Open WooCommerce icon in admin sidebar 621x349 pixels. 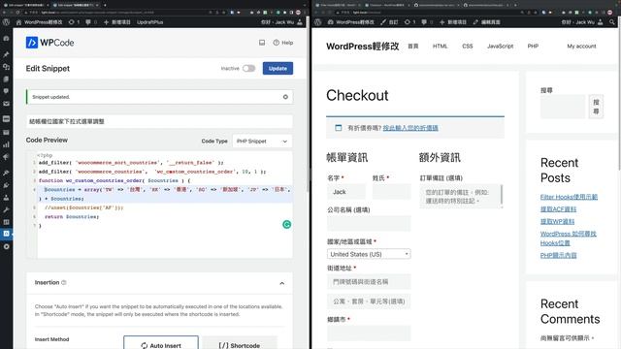point(6,118)
